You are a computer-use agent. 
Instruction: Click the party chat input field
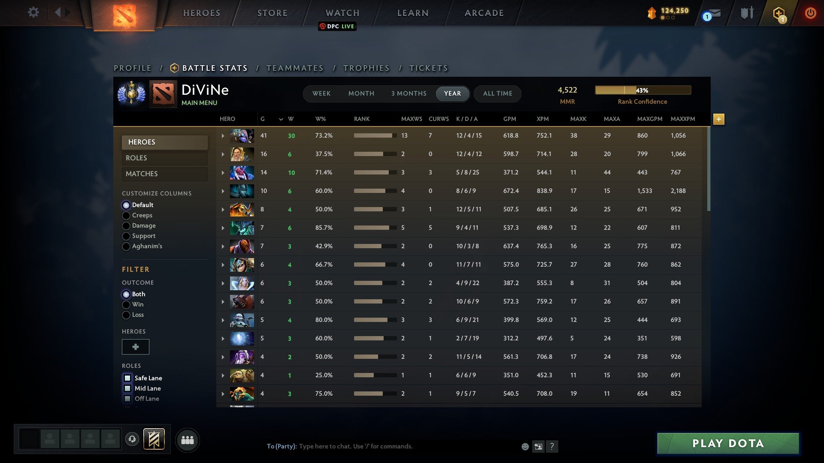[x=386, y=446]
